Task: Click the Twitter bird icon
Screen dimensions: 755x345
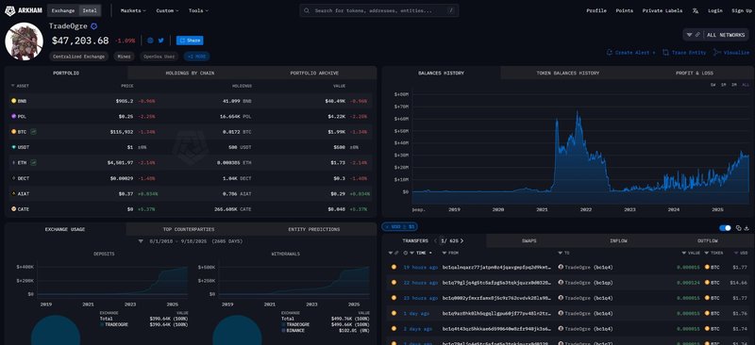Action: click(160, 41)
